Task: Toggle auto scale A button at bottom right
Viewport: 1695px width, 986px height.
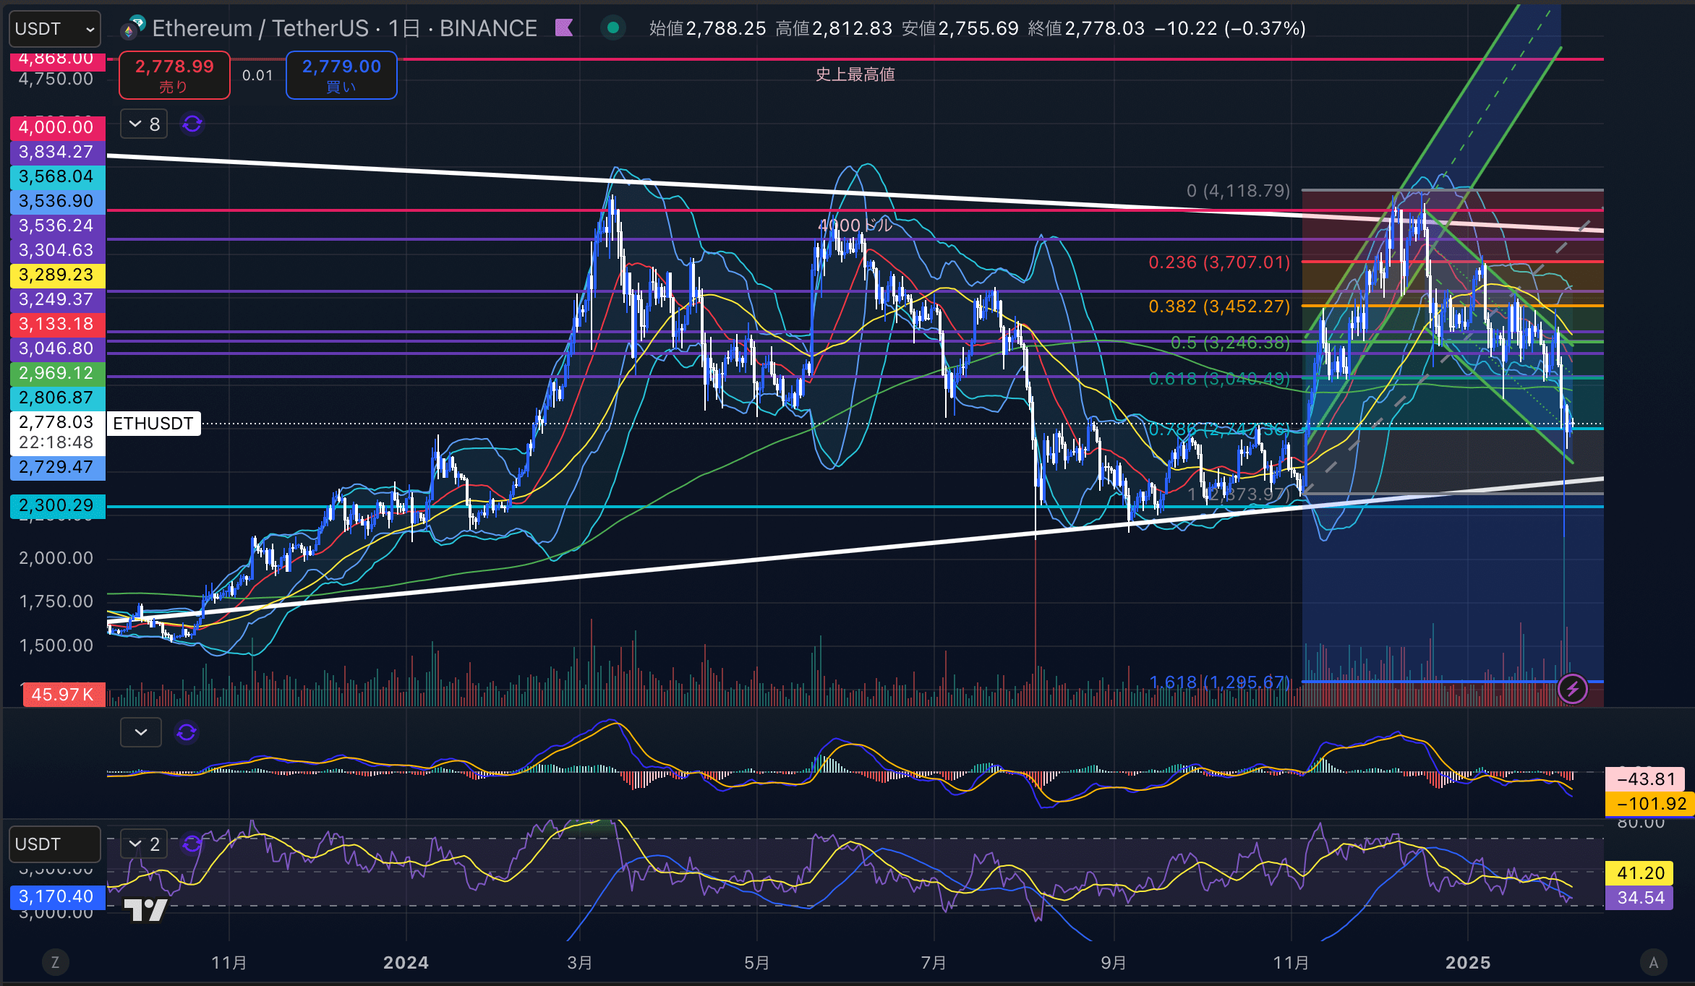Action: (x=1653, y=962)
